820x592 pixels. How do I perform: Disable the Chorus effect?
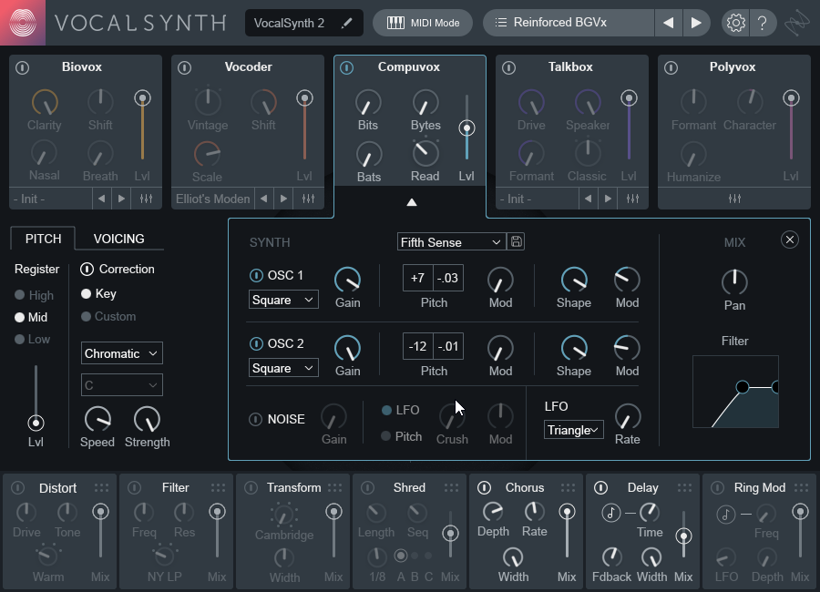tap(485, 487)
